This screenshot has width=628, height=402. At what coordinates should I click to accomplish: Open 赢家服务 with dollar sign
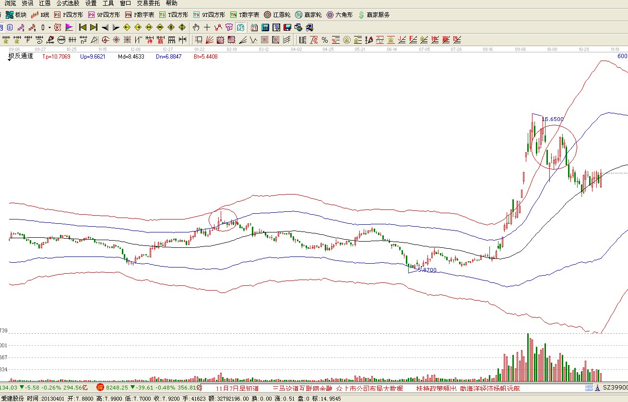click(x=374, y=15)
